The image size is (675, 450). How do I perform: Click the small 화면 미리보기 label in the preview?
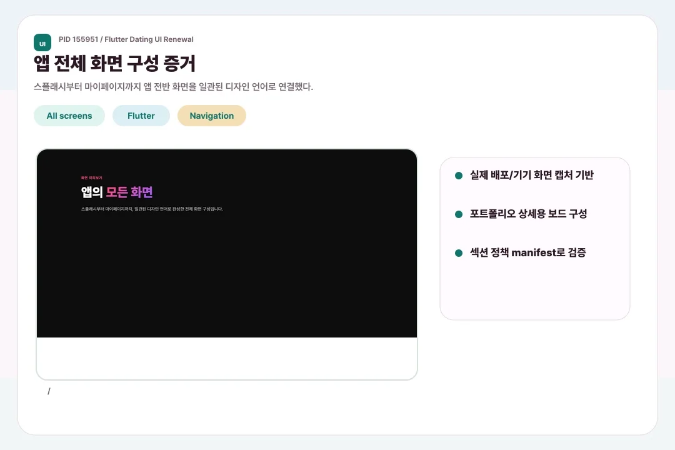(92, 178)
